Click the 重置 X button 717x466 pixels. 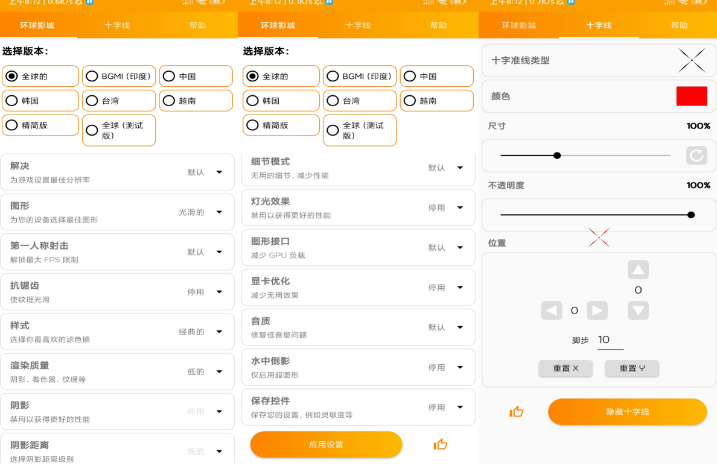tap(566, 368)
